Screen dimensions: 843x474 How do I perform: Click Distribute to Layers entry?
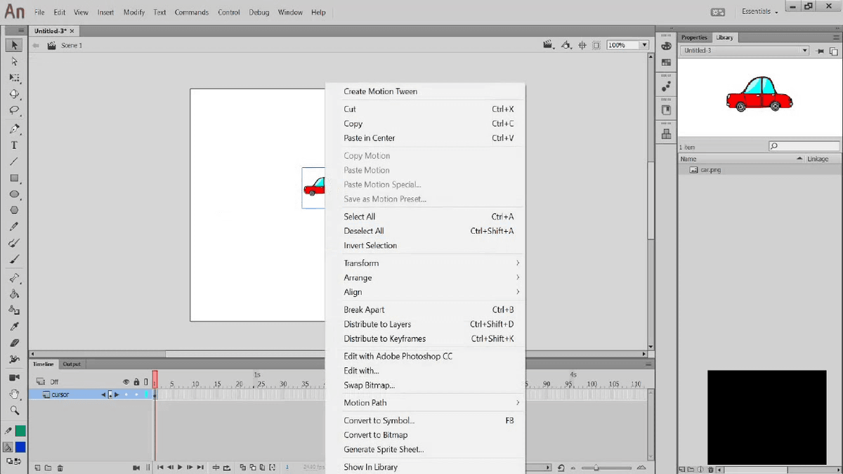click(x=377, y=324)
